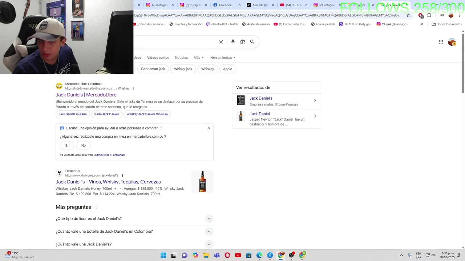
Task: Open Chrome media controls icon
Action: [442, 15]
